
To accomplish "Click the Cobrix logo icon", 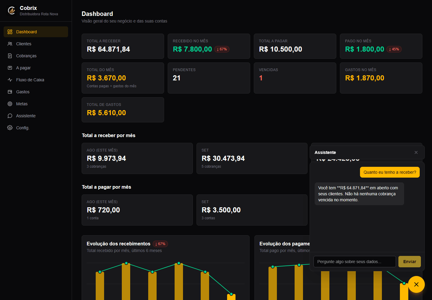I will click(11, 11).
